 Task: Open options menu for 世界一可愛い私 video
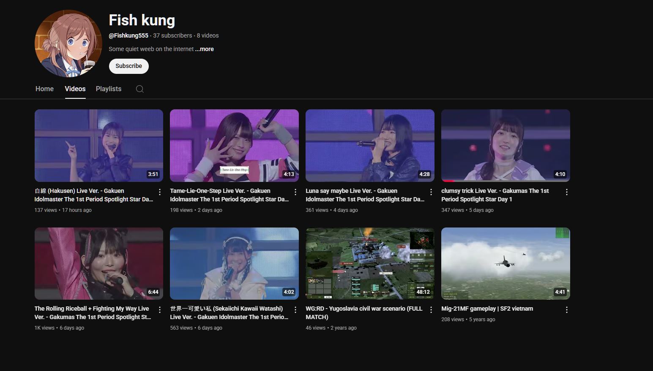(295, 310)
